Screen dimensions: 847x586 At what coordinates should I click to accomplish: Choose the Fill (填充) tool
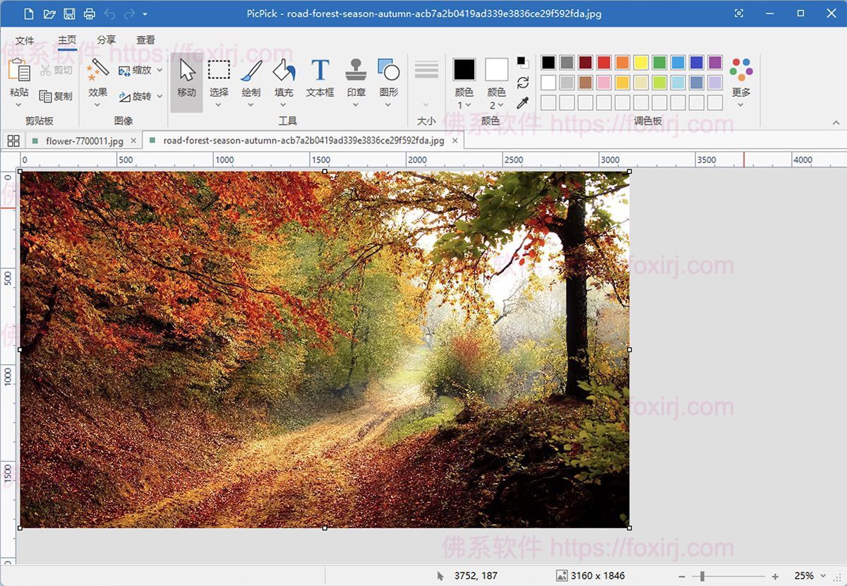click(284, 78)
